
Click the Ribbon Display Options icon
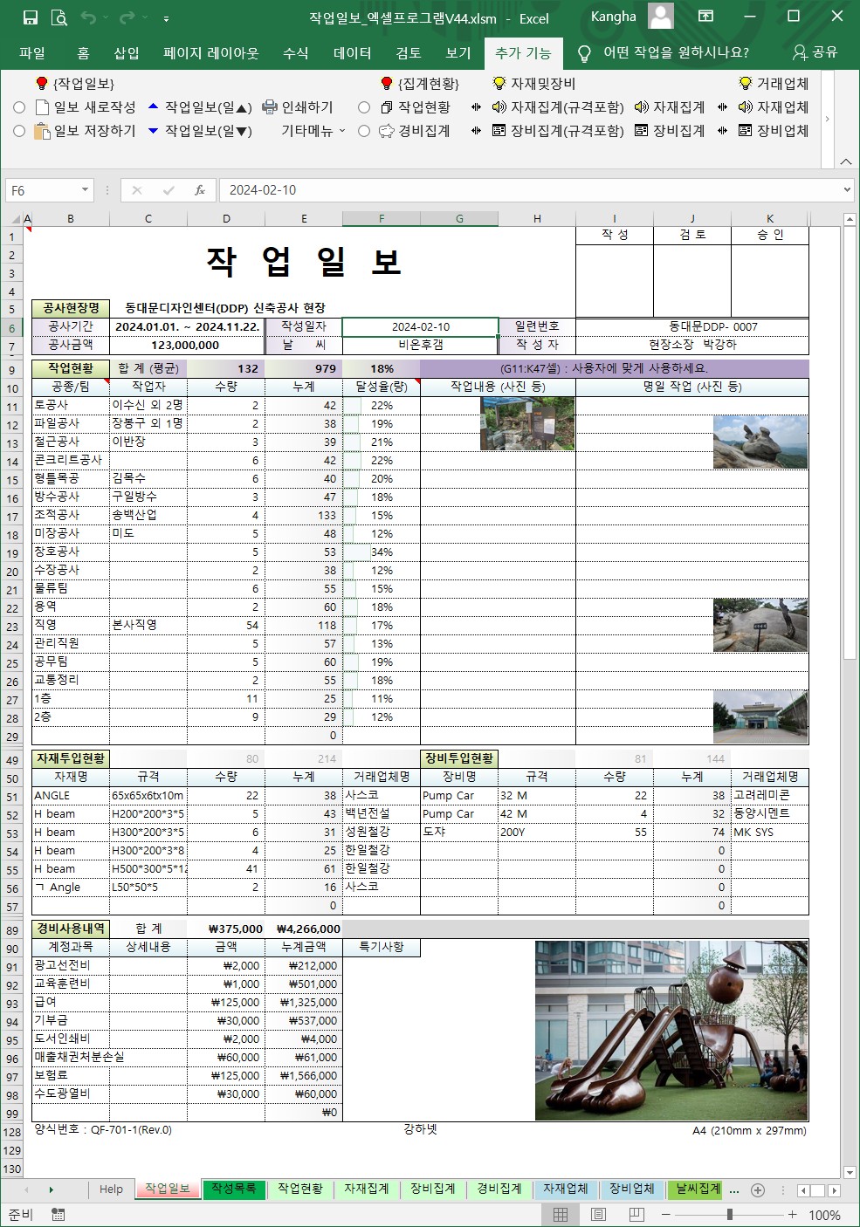[x=705, y=17]
